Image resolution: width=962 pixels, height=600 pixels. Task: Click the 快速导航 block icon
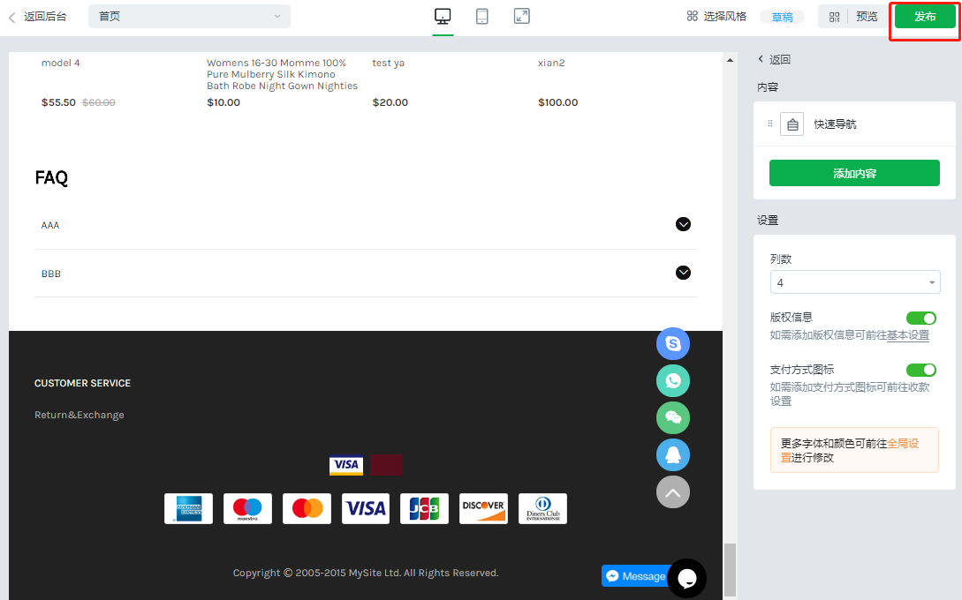pyautogui.click(x=792, y=124)
